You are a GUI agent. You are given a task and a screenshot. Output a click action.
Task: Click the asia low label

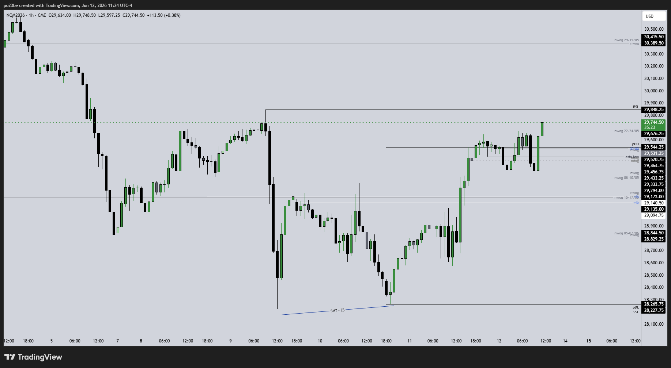[x=632, y=157]
